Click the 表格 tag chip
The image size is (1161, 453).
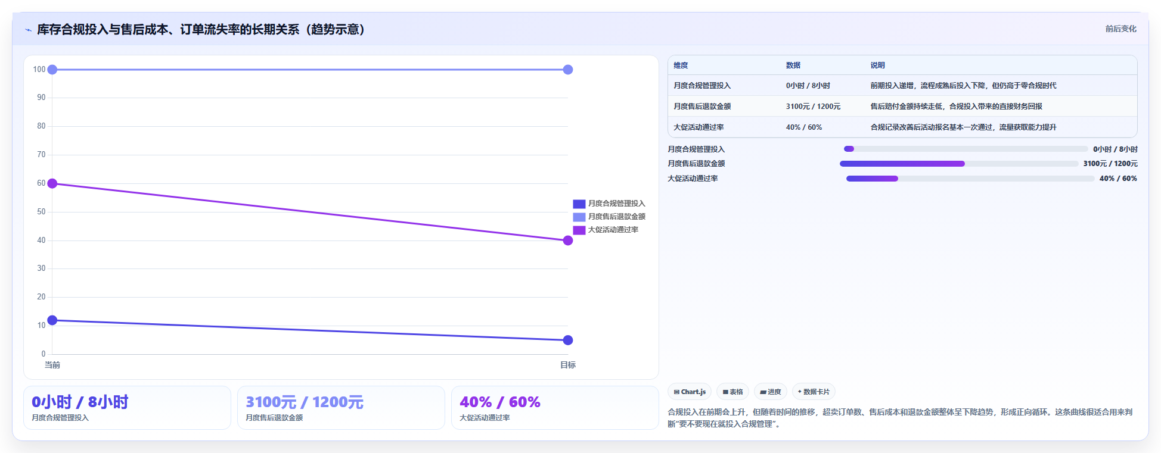point(732,392)
